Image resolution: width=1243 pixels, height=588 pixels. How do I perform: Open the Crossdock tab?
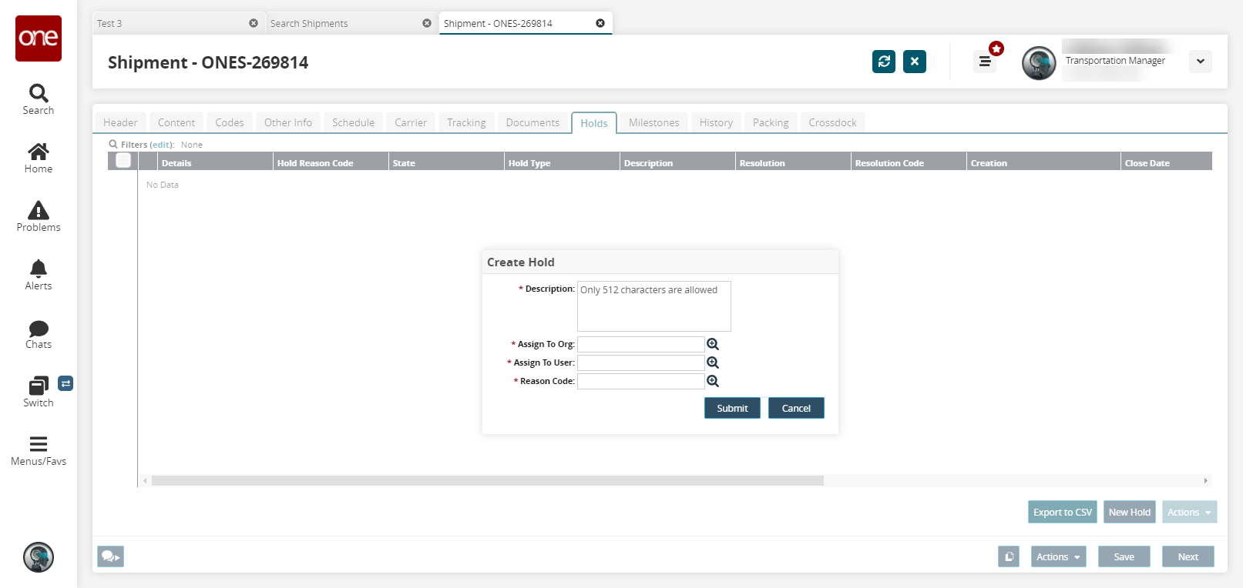pos(832,122)
